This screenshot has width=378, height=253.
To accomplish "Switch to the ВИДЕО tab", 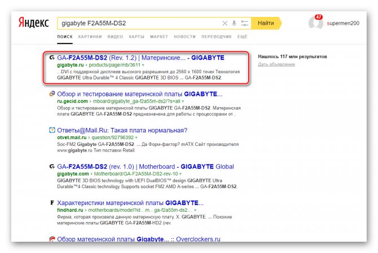I will pos(115,37).
